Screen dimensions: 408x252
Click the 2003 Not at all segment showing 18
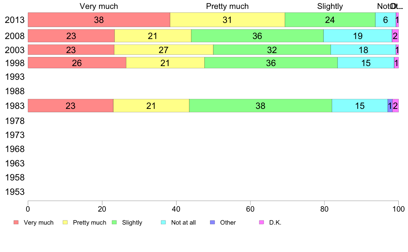[x=363, y=50]
